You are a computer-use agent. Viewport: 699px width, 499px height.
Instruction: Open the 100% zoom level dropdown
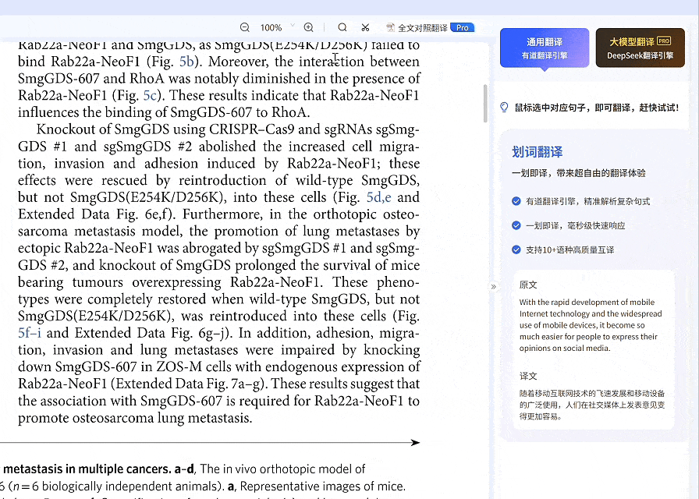pyautogui.click(x=293, y=26)
